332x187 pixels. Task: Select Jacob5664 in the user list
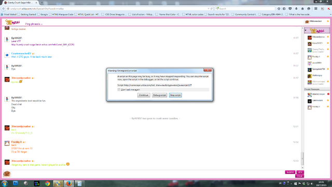317,63
